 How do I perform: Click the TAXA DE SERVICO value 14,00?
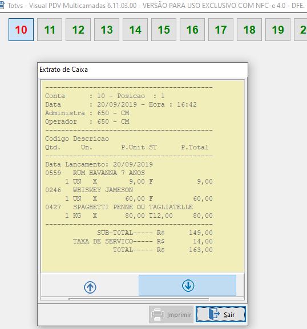pos(203,241)
